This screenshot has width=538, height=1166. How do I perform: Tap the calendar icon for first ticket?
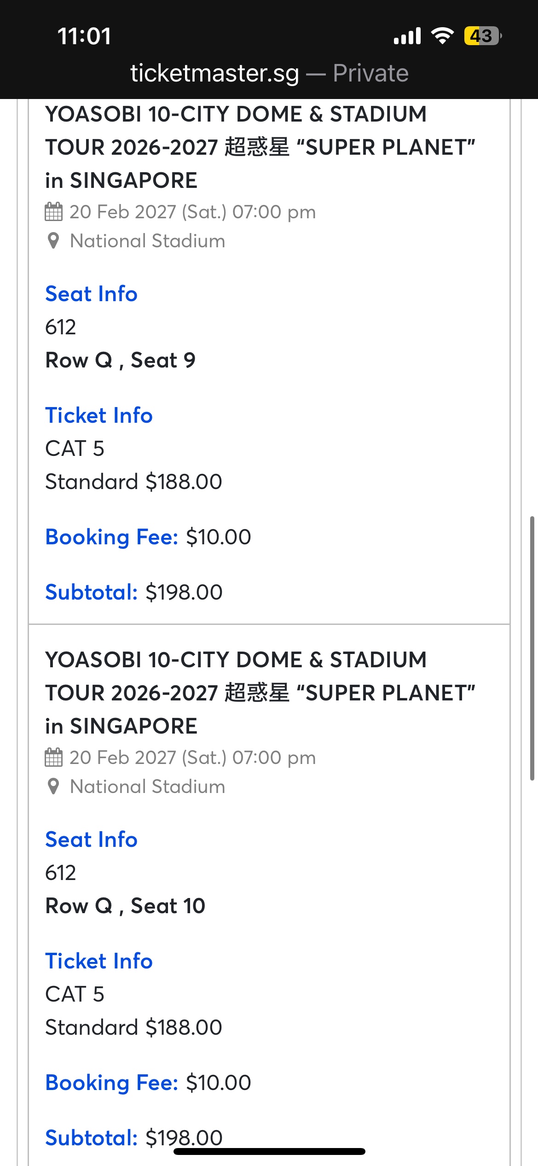click(53, 212)
